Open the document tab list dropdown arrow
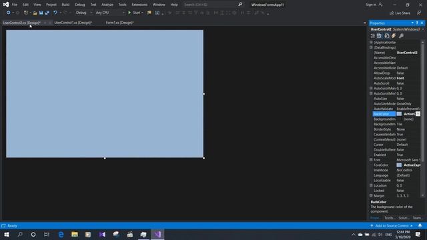427x240 pixels. coord(365,23)
